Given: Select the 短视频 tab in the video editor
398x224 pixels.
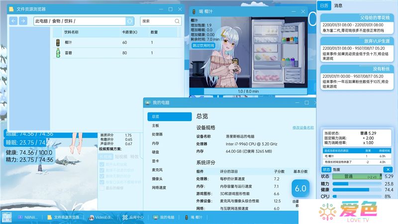Looking at the screenshot, I should coord(120,157).
